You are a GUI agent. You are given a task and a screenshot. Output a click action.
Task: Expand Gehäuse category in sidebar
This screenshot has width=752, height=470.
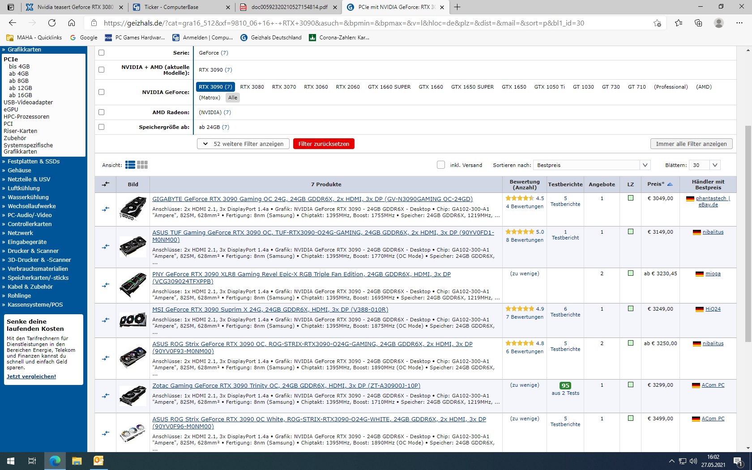pyautogui.click(x=19, y=170)
